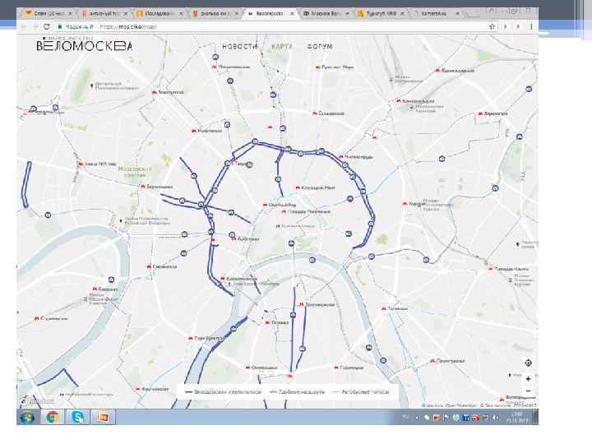
Task: Close the Веломосква tab
Action: pyautogui.click(x=292, y=13)
